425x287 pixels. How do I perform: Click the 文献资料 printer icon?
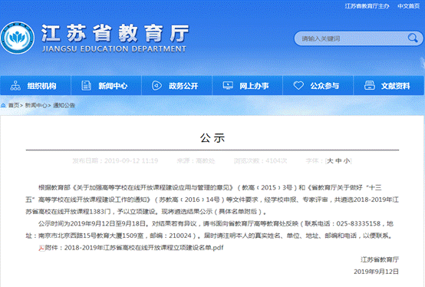(370, 86)
